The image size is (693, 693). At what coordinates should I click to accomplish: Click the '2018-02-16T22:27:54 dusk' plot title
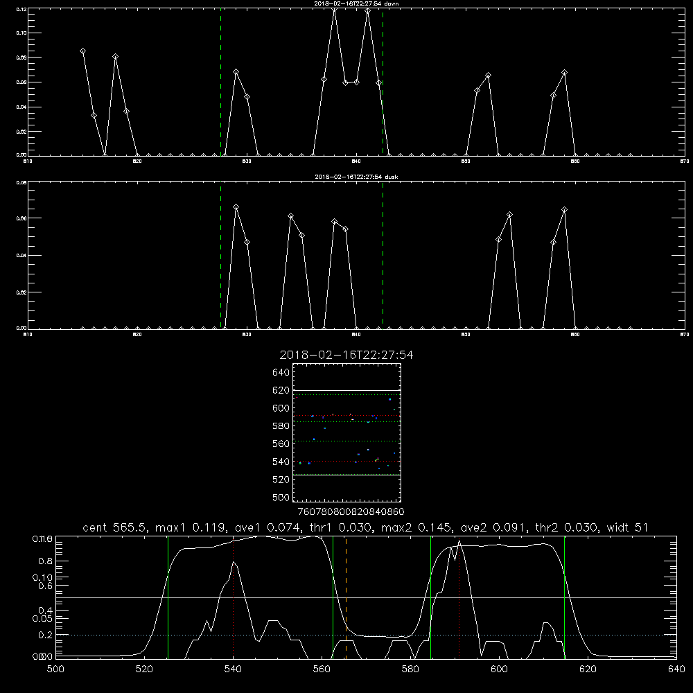click(356, 177)
